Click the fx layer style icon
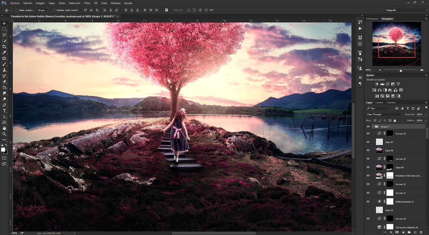The image size is (429, 235). coord(391,232)
